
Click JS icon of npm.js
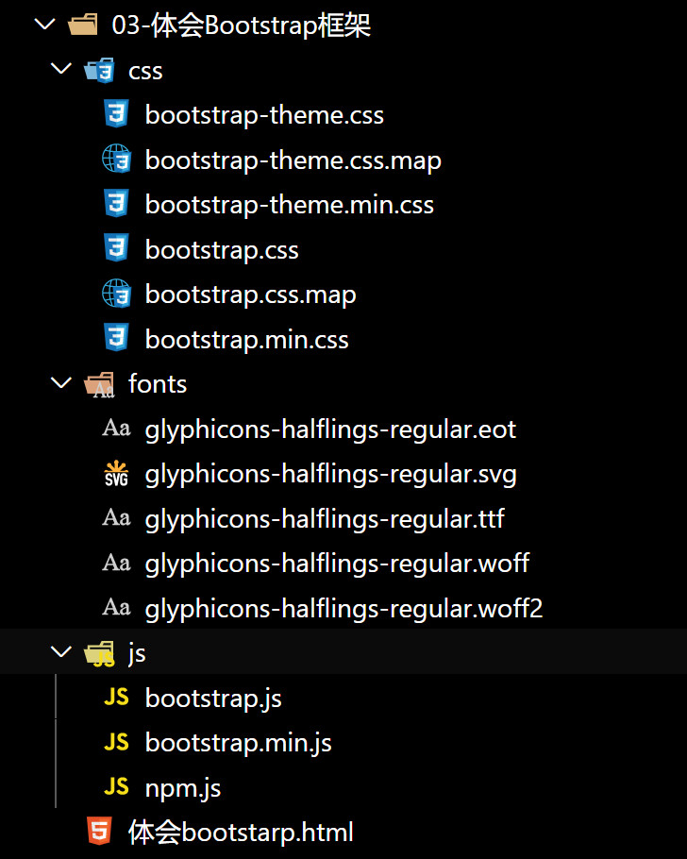point(116,786)
